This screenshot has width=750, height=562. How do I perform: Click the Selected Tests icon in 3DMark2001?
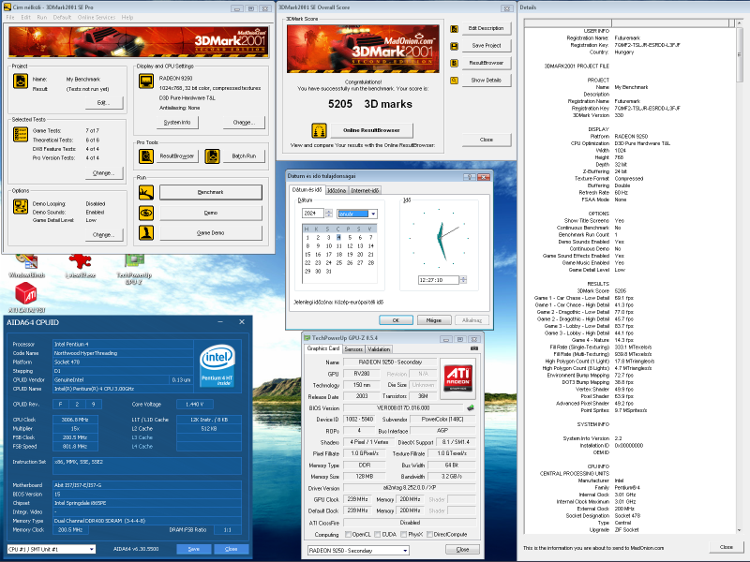point(21,134)
